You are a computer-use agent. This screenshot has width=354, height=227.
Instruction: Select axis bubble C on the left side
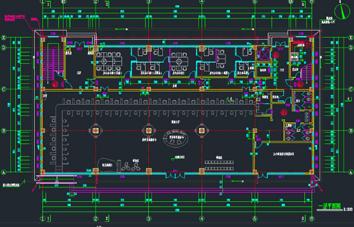click(4, 89)
